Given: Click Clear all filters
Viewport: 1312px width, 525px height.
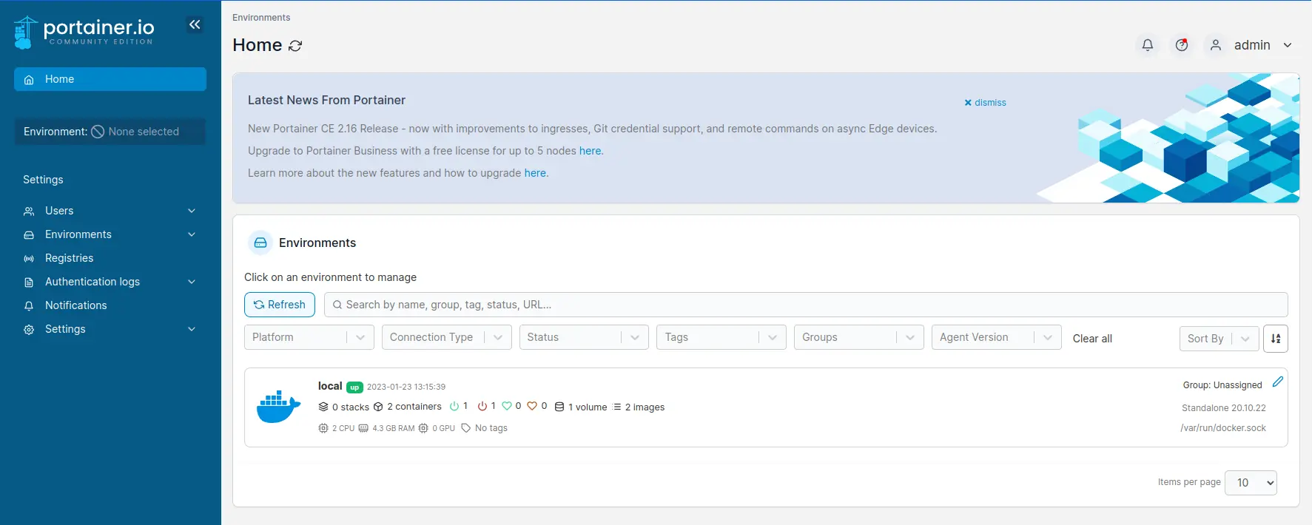Looking at the screenshot, I should pyautogui.click(x=1092, y=339).
